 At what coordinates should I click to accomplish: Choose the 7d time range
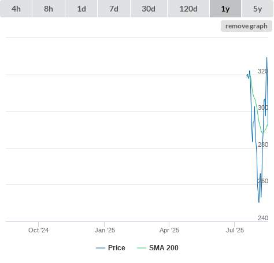click(114, 9)
